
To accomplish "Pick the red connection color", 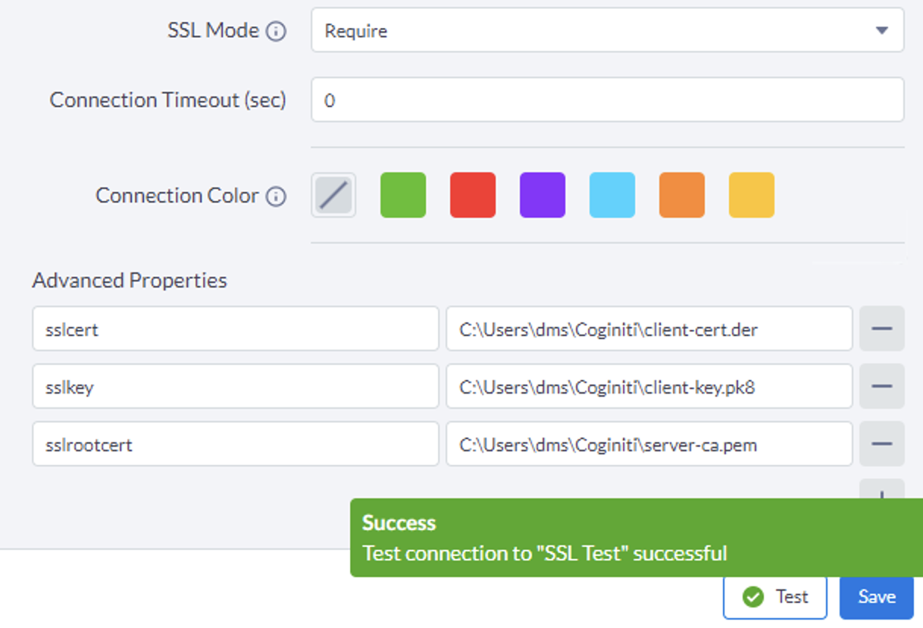I will coord(473,195).
